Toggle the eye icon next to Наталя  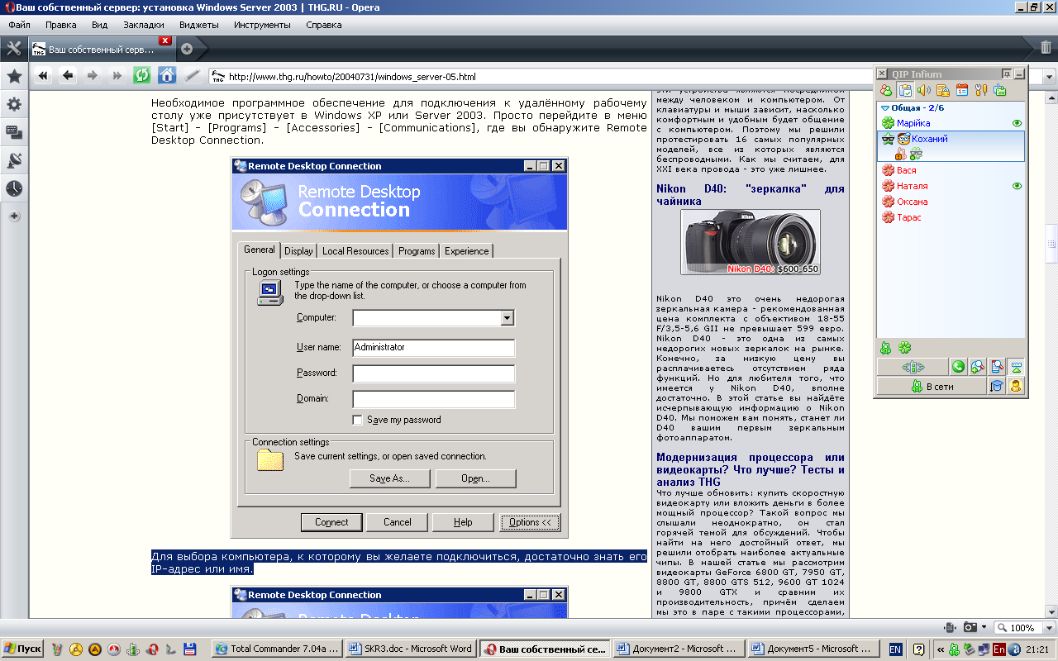pyautogui.click(x=1017, y=186)
